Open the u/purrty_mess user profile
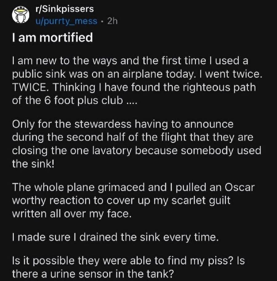The width and height of the screenshot is (277, 281). point(66,21)
